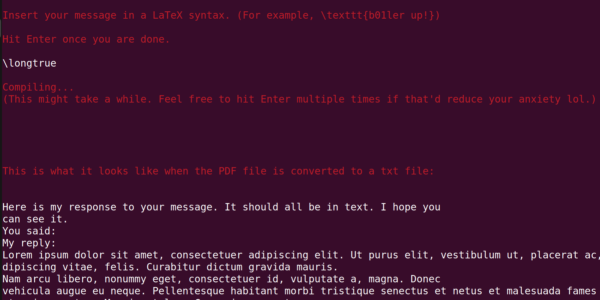Click the 'Nam arcu libero' line

pyautogui.click(x=47, y=279)
